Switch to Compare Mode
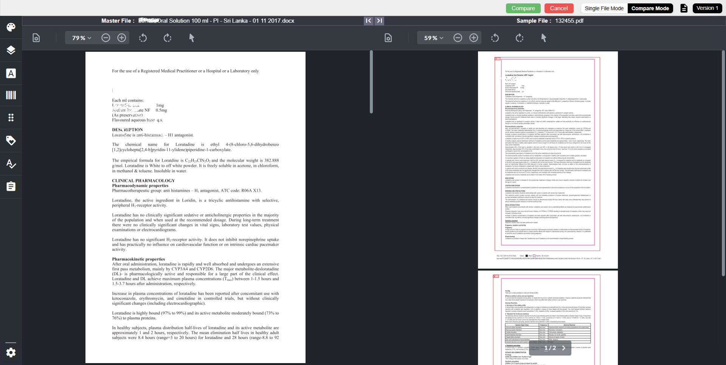Viewport: 726px width, 365px height. coord(650,8)
